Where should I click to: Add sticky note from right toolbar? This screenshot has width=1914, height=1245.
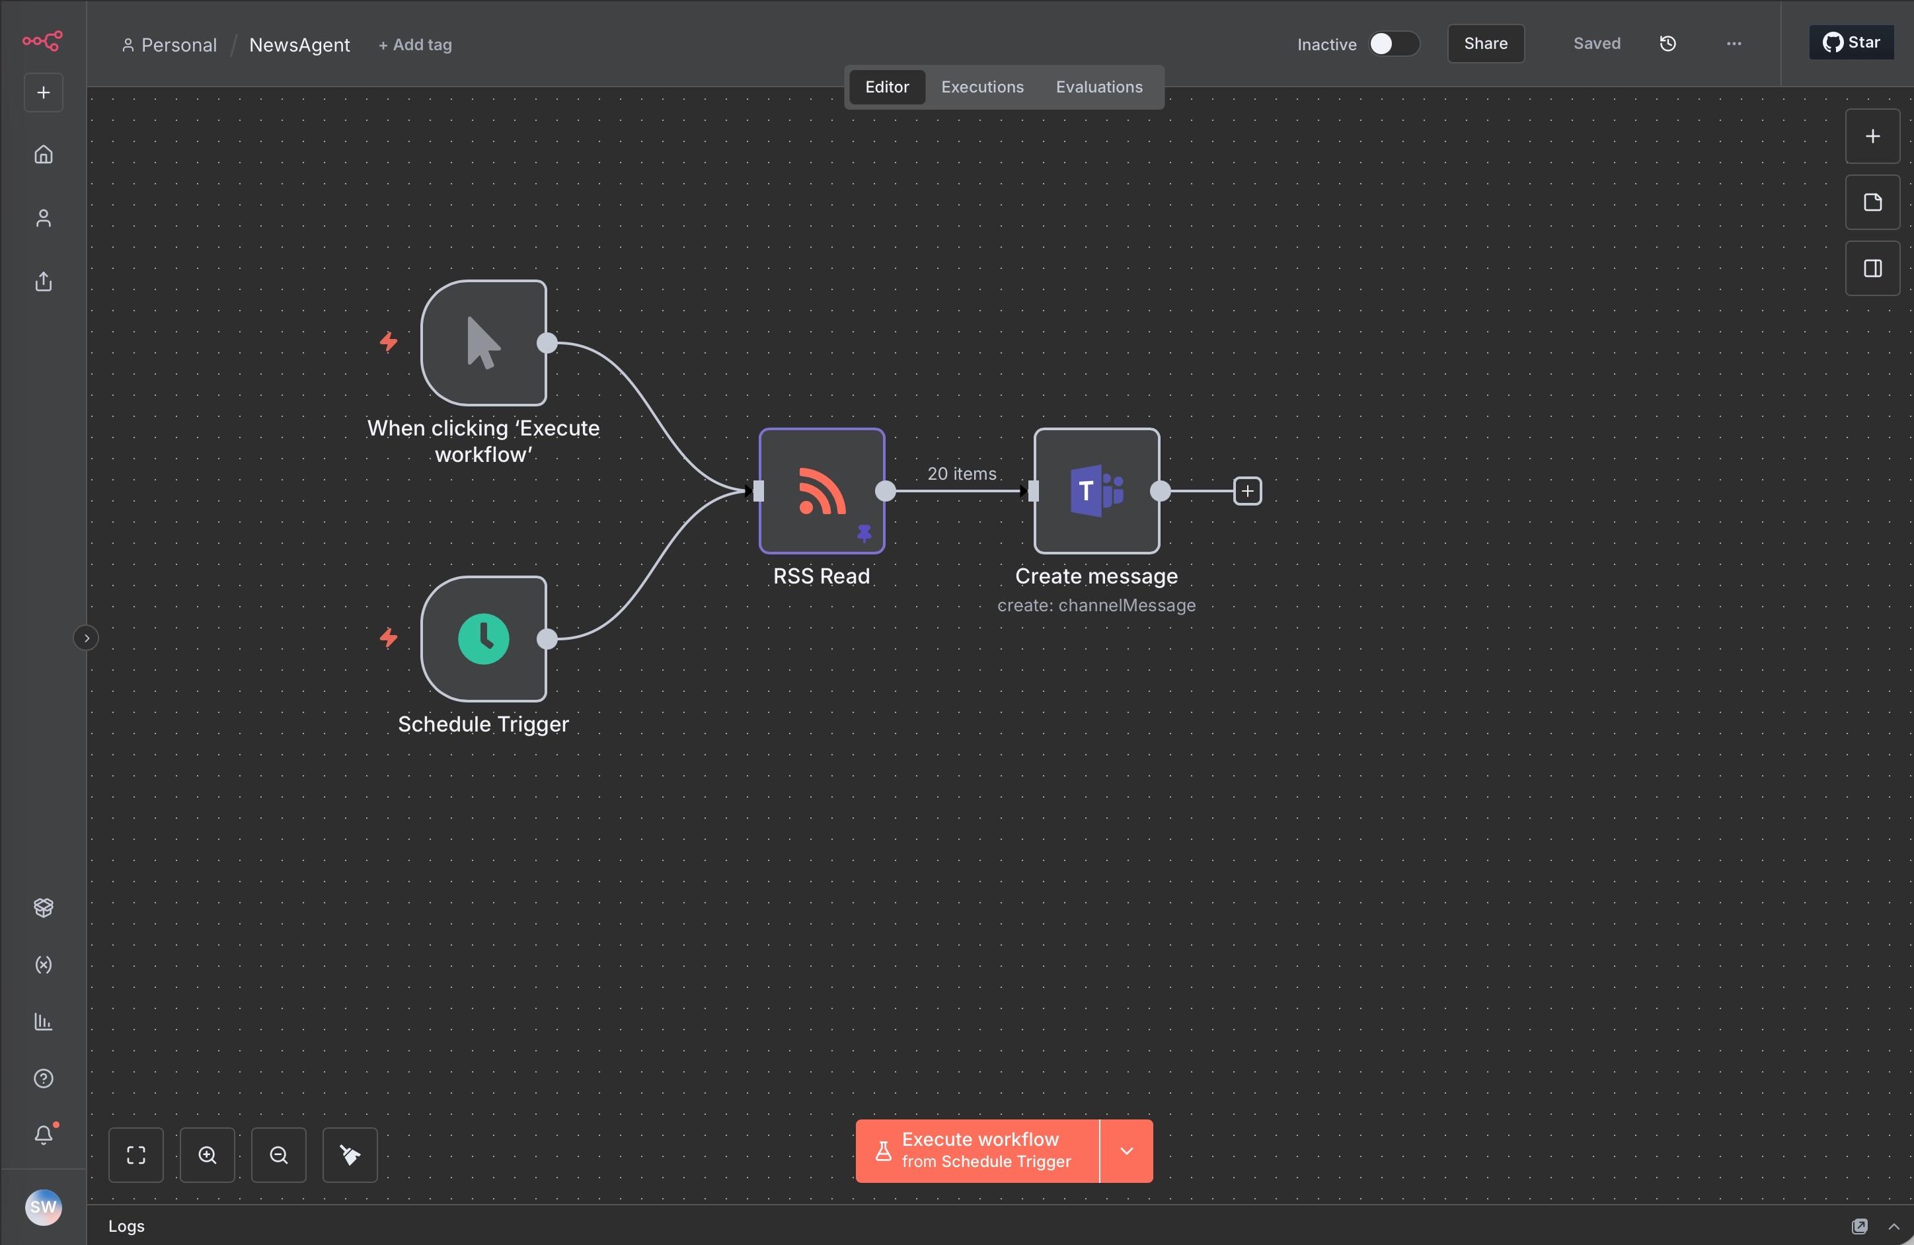(x=1872, y=203)
